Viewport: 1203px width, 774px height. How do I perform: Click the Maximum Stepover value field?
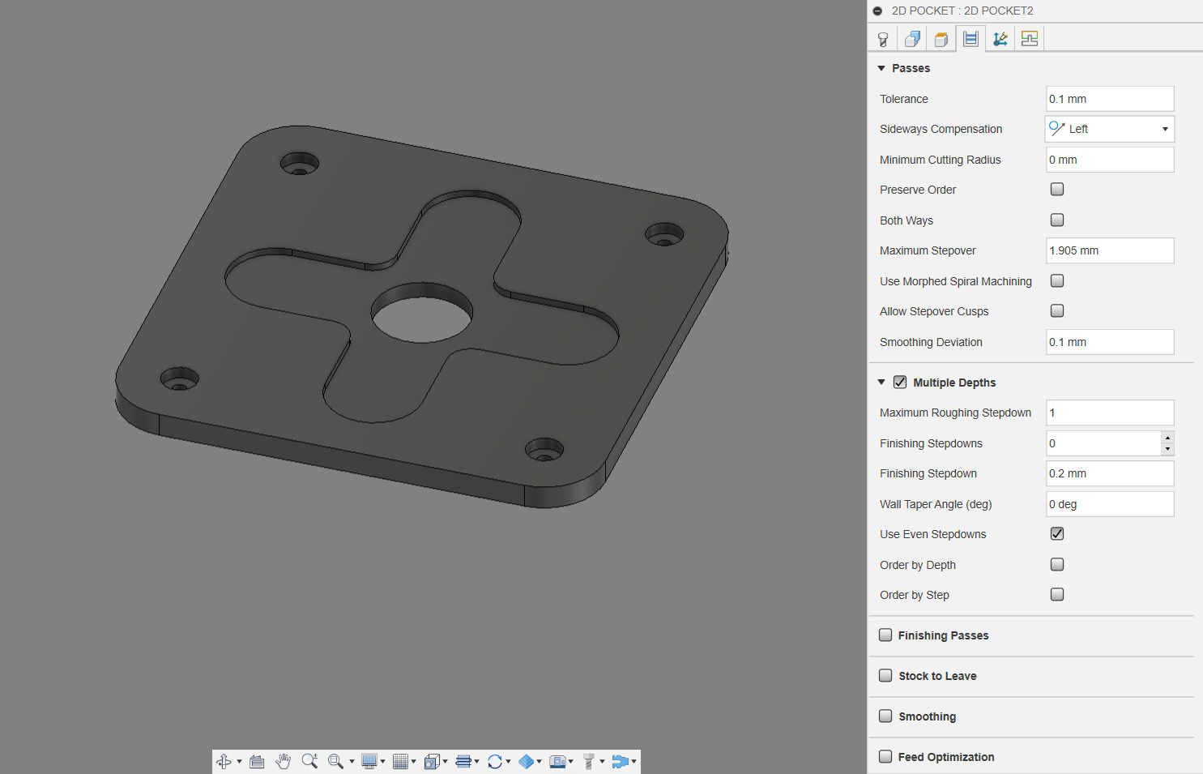[x=1110, y=250]
